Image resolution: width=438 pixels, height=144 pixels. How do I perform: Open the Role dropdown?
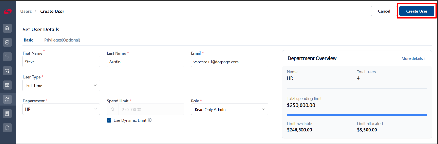pos(230,109)
